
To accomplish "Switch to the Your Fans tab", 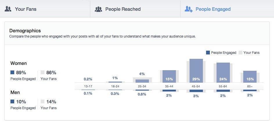I will 26,9.
